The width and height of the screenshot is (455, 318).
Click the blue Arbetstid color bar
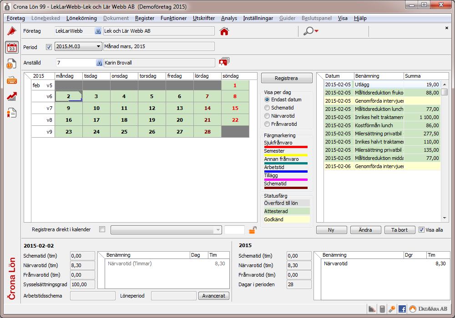[286, 171]
